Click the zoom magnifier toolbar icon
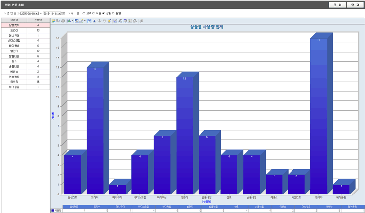Screen dimensions: 365x213 pyautogui.click(x=134, y=21)
